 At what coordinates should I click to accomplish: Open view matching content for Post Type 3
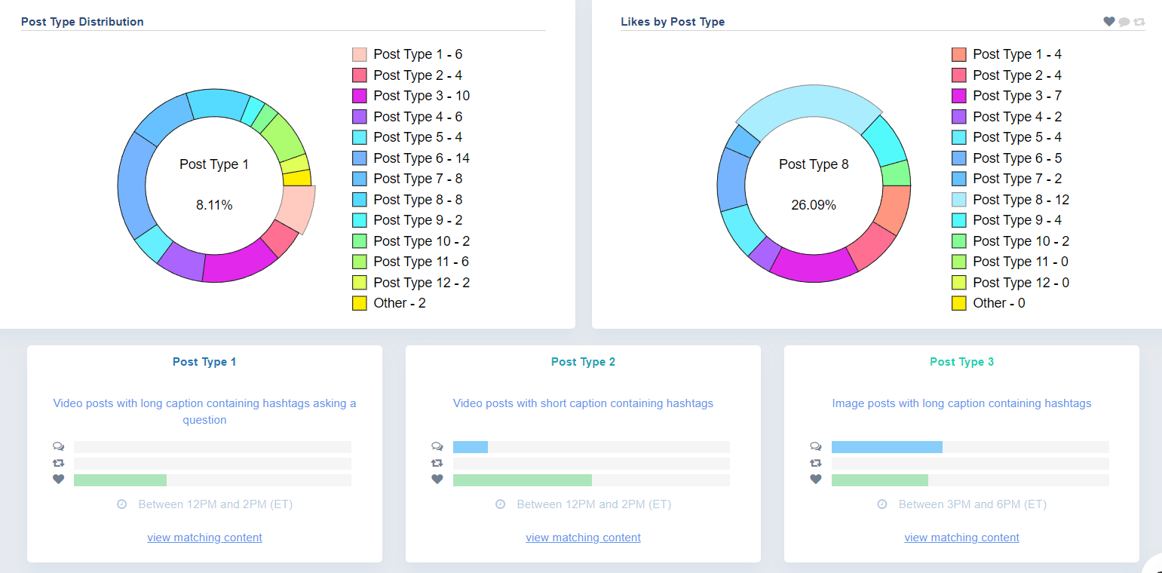(961, 537)
